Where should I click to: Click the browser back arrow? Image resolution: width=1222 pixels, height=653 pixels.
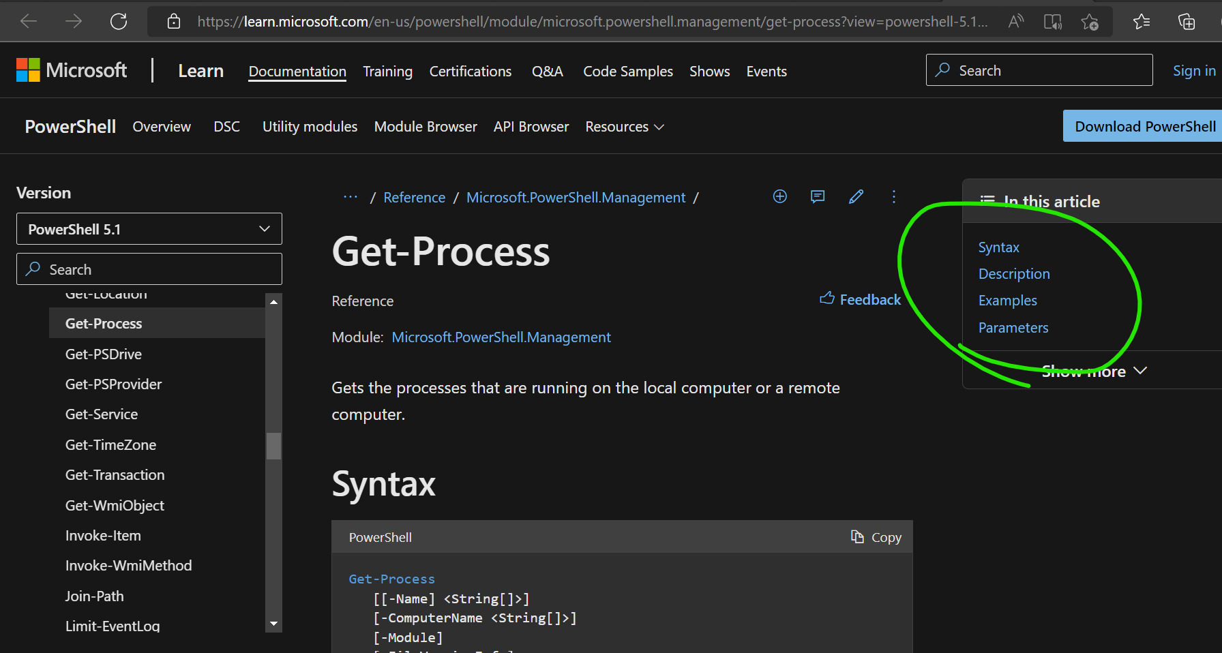(x=29, y=22)
